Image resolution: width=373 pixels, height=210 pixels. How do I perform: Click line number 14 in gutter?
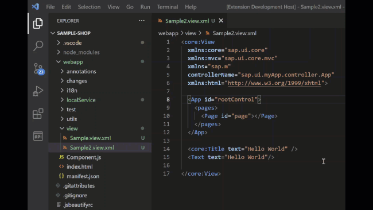166,149
